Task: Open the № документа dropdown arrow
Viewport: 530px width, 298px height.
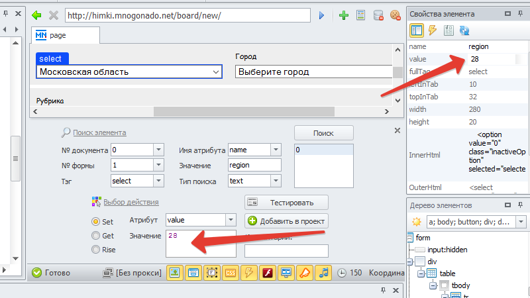Action: point(158,150)
